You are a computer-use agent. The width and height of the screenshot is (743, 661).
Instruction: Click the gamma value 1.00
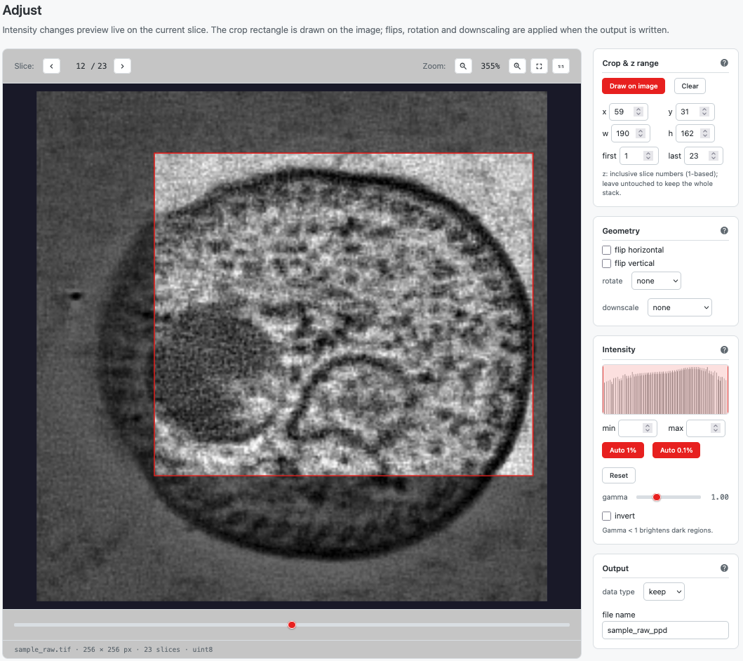pyautogui.click(x=720, y=497)
